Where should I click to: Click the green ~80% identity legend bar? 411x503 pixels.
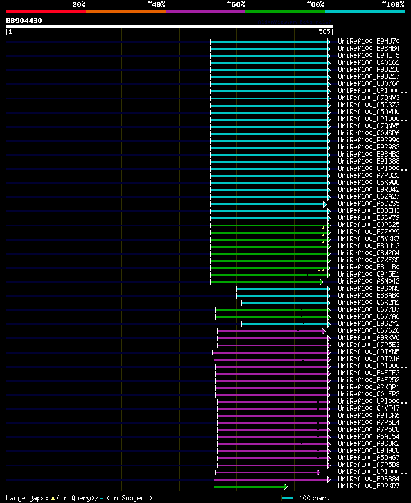[x=285, y=12]
